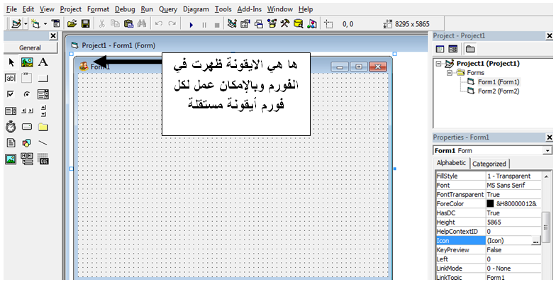Open the Project Explorer toolbar icon

coord(231,24)
